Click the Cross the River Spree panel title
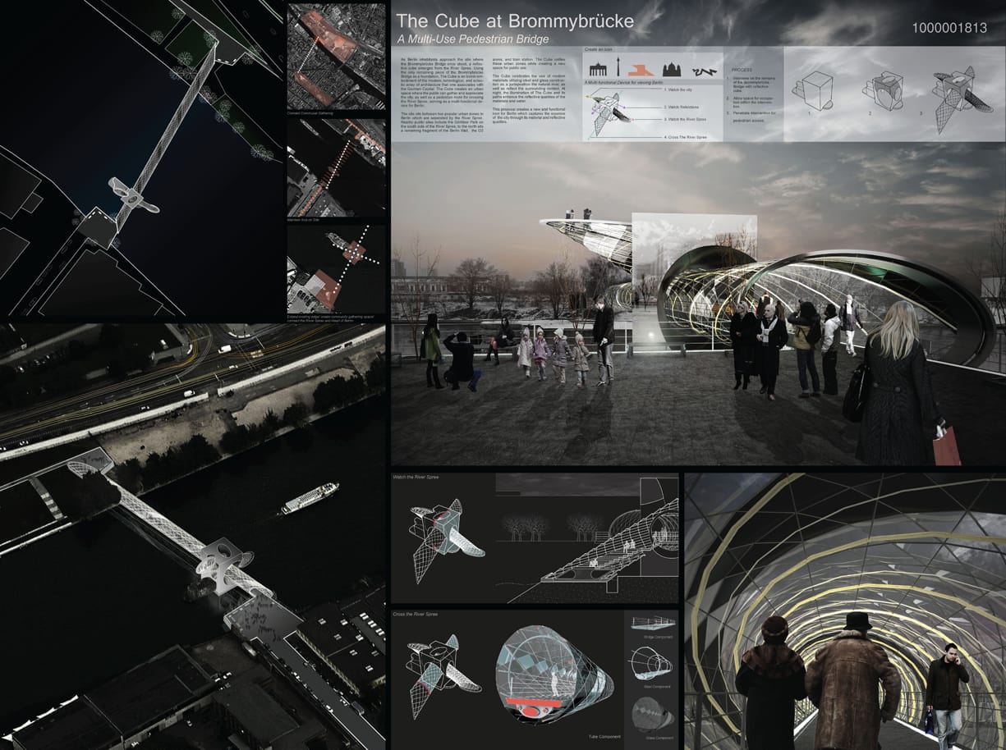 416,614
